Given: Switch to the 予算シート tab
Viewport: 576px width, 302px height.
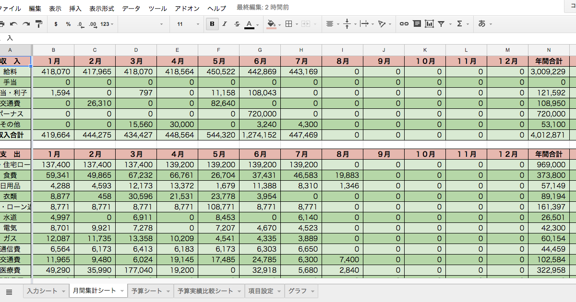Looking at the screenshot, I should (147, 291).
